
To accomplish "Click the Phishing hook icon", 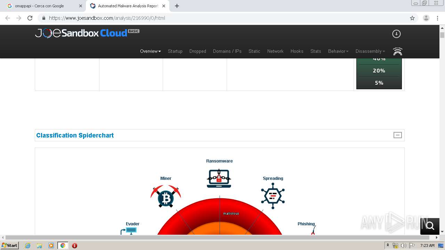I will coord(313,231).
